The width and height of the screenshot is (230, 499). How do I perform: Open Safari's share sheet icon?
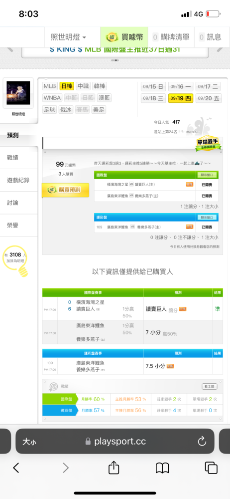(114, 467)
